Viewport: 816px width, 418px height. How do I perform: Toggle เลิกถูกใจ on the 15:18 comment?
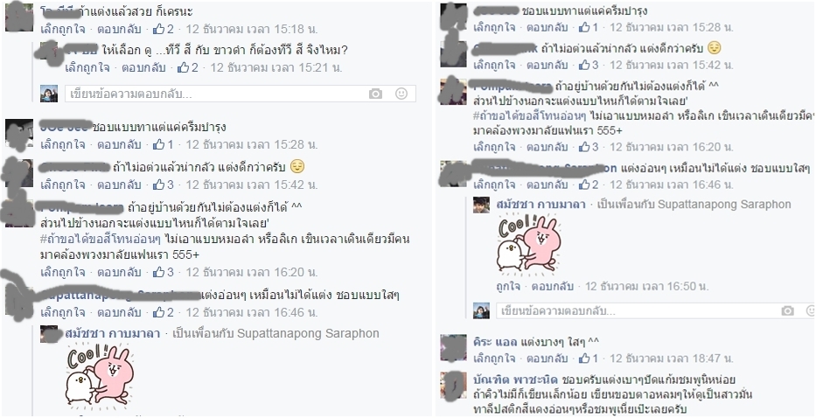coord(62,29)
